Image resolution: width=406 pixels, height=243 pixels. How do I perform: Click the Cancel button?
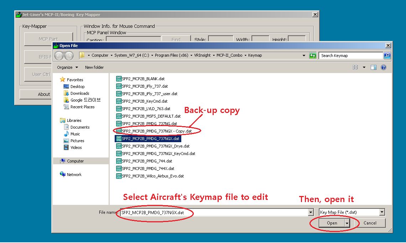click(370, 223)
